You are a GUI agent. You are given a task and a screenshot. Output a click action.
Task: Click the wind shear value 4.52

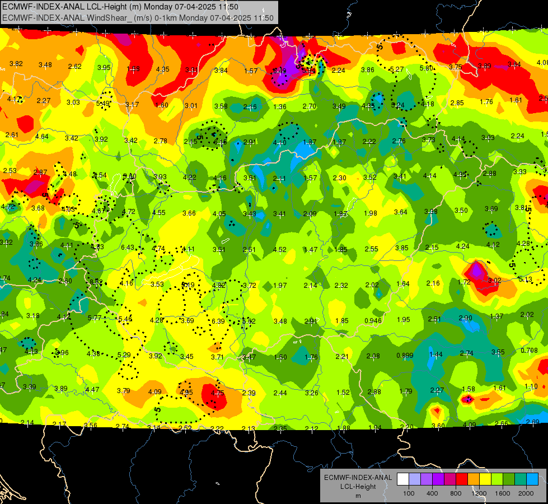click(x=279, y=249)
